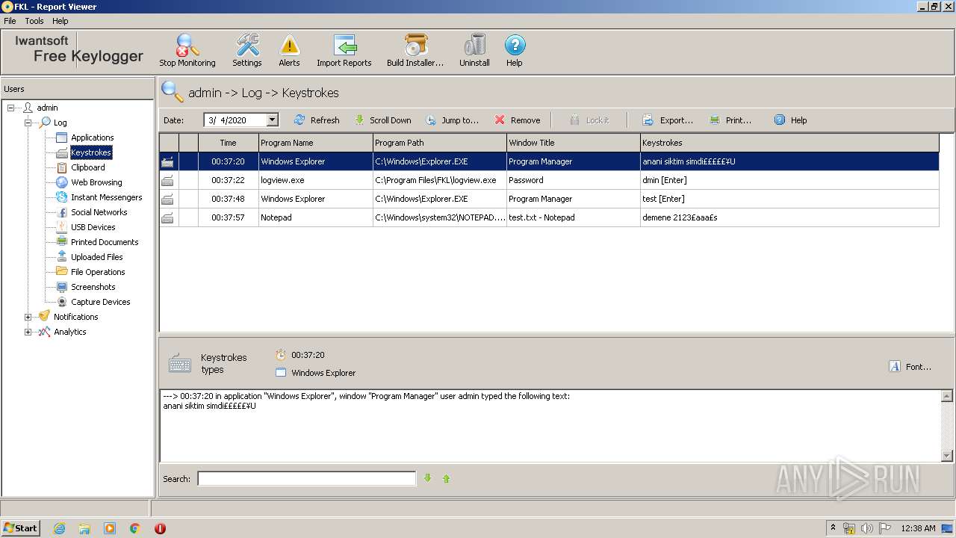Open the File Operations log
Screen dimensions: 956x538
(x=98, y=272)
